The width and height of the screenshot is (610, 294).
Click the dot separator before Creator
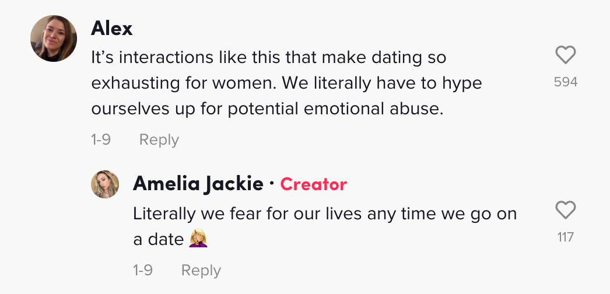coord(272,184)
